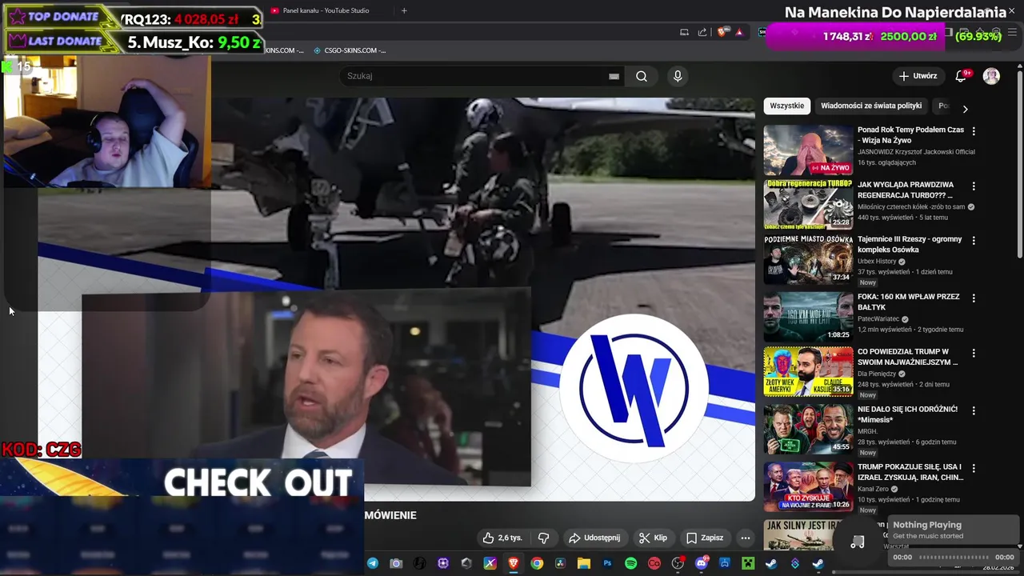This screenshot has width=1024, height=576.
Task: Open the Urbex History channel name
Action: [877, 261]
